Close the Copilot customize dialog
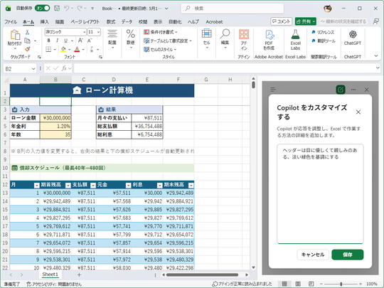This screenshot has height=288, width=384. point(358,112)
